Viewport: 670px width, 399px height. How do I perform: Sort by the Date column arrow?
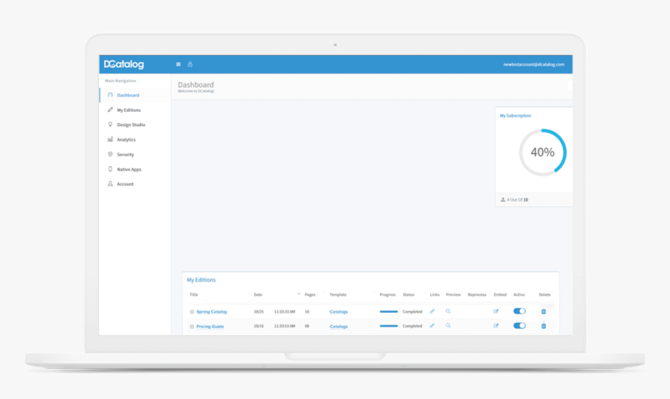[298, 294]
